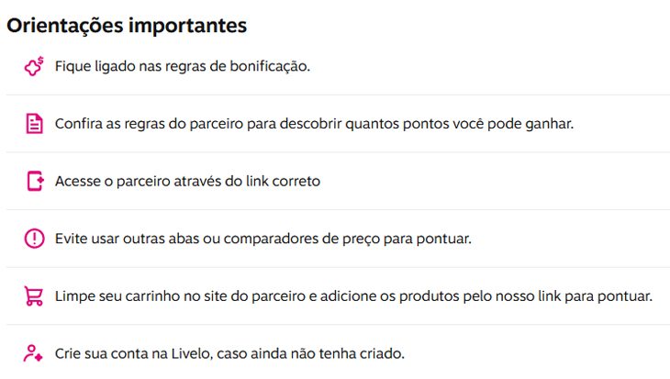The image size is (670, 379).
Task: Click the word 'bonificação' in first item
Action: (x=270, y=67)
